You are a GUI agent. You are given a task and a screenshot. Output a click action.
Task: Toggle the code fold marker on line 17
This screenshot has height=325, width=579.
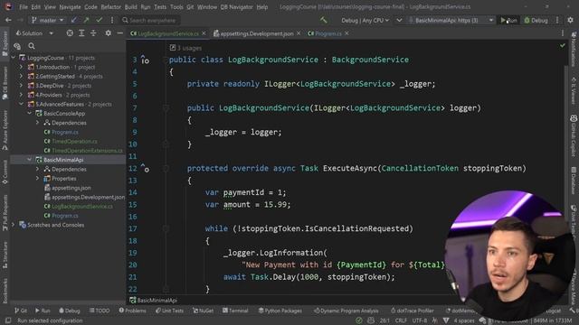166,228
